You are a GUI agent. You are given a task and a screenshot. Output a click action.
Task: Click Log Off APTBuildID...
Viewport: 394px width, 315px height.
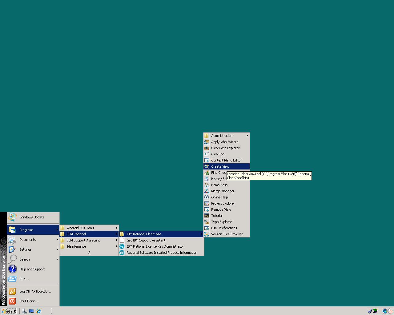[33, 291]
